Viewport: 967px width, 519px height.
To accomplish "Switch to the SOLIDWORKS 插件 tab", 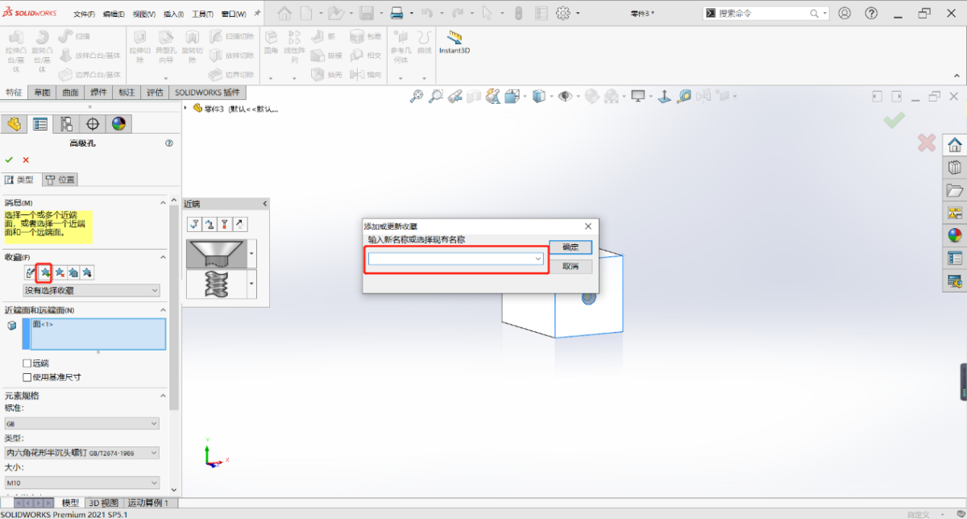I will 208,92.
